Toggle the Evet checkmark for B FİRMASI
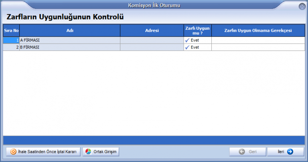 click(187, 47)
